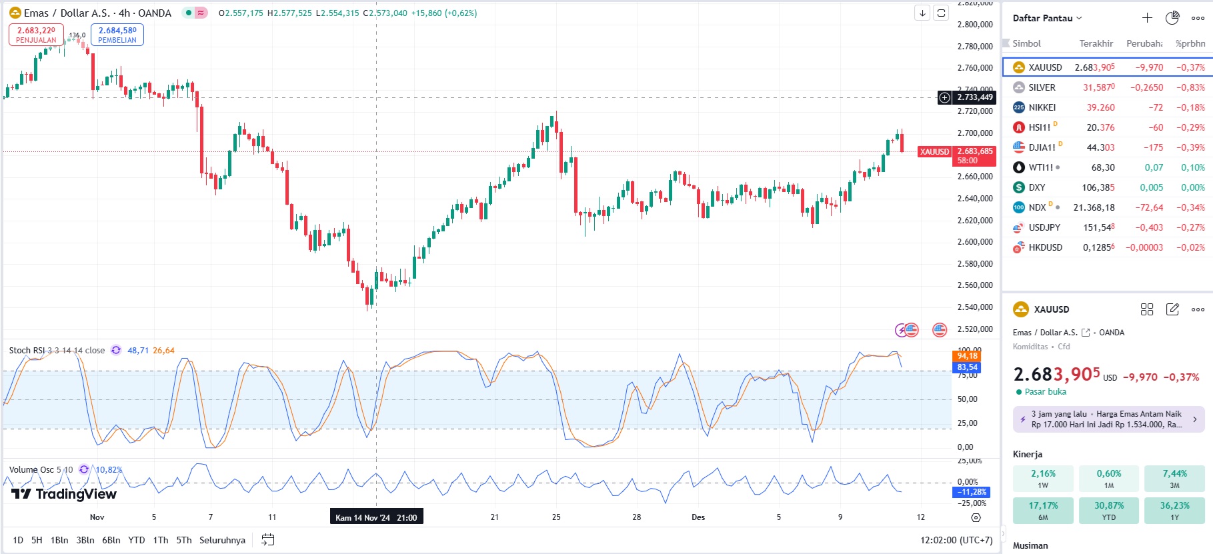The height and width of the screenshot is (554, 1213).
Task: Click the blue PEMBELIAN buy button
Action: pyautogui.click(x=117, y=35)
